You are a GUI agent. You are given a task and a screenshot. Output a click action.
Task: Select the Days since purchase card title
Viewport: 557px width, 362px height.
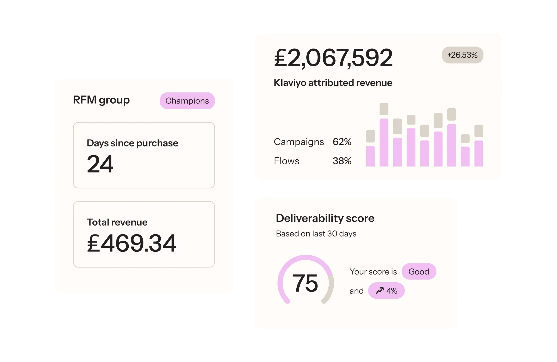tap(132, 143)
